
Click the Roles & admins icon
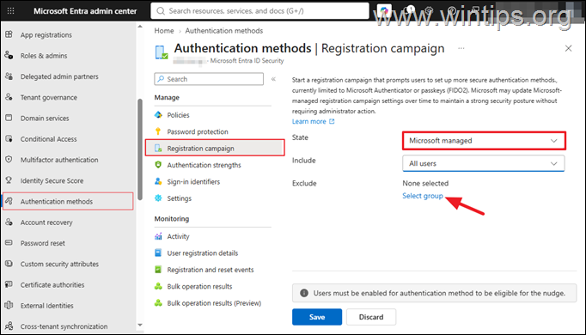tap(9, 55)
